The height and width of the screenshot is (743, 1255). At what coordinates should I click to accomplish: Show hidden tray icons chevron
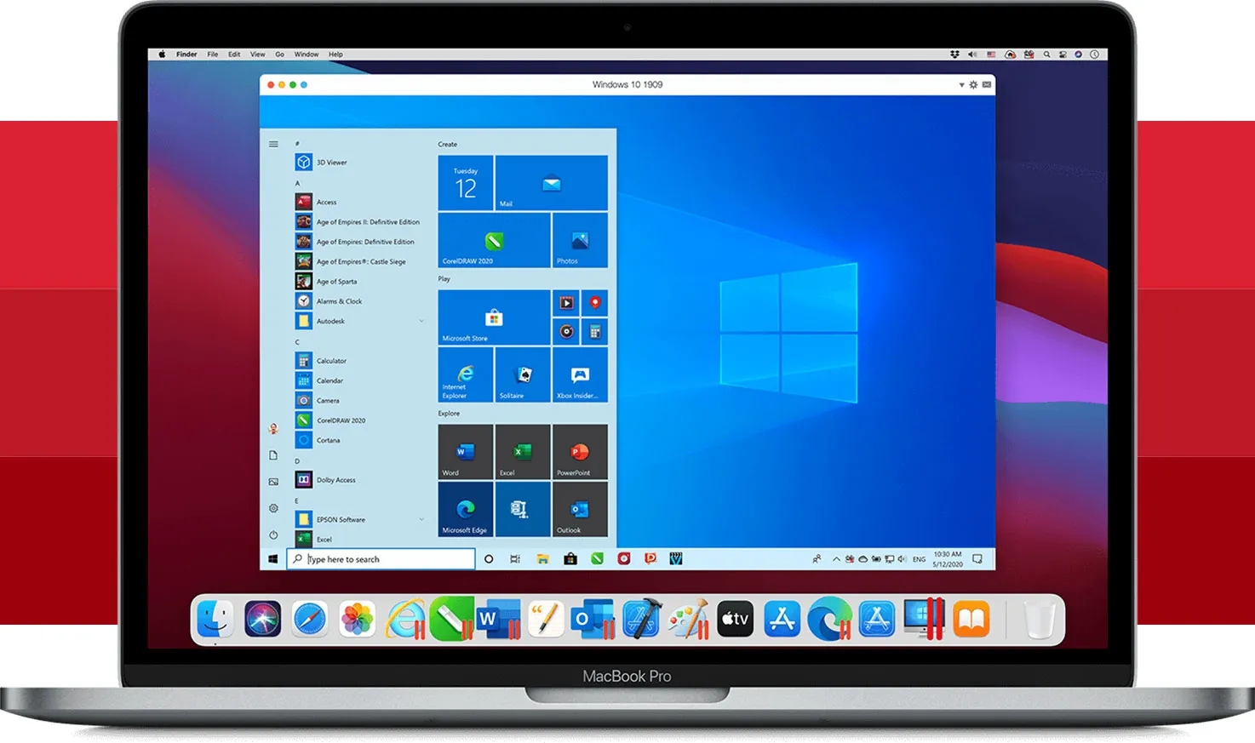click(836, 559)
